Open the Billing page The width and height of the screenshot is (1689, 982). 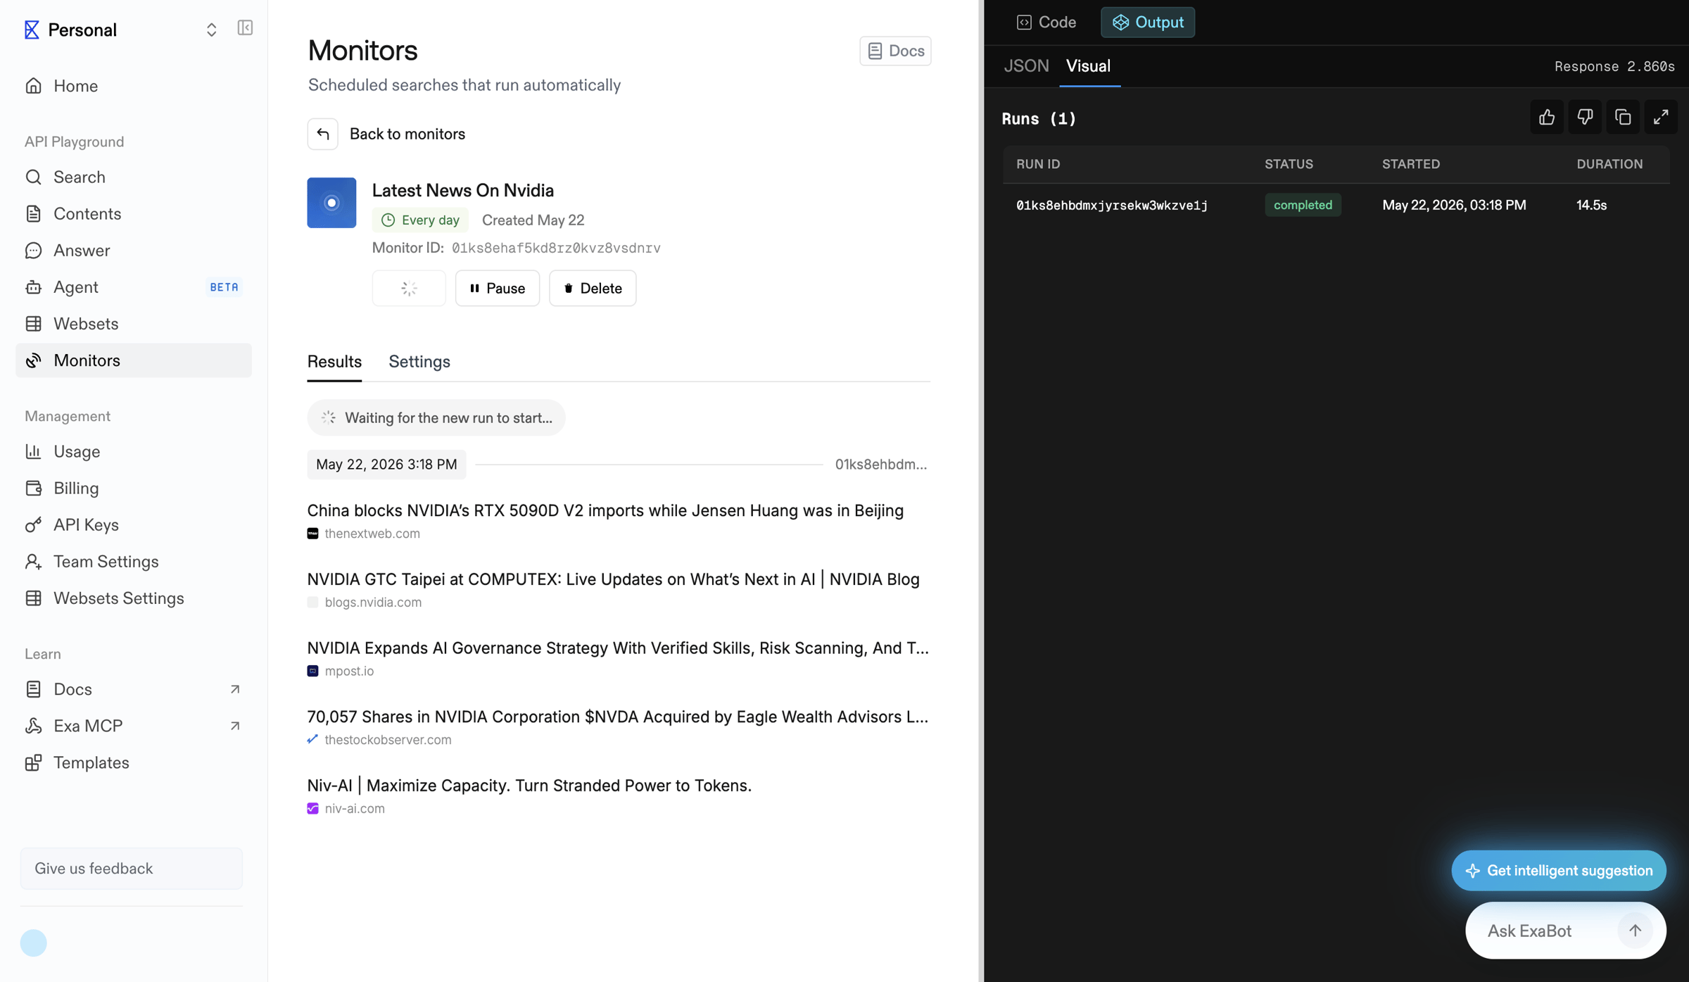point(134,489)
